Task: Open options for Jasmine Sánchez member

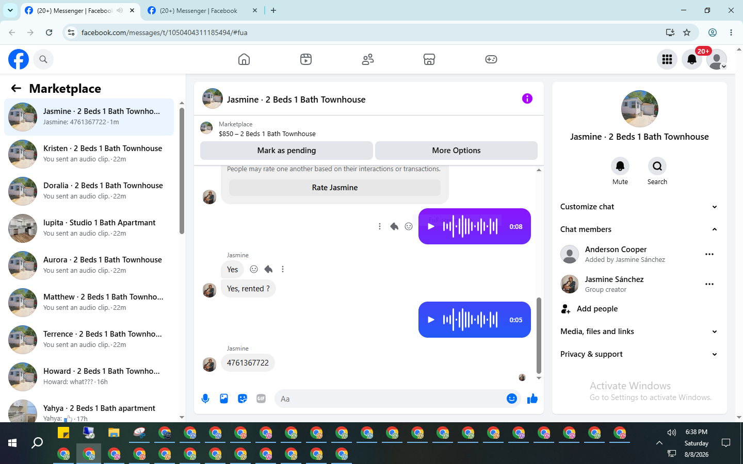Action: 709,284
